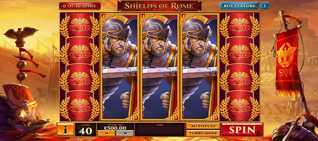Enable Autoplay
This screenshot has height=141, width=318.
[203, 126]
